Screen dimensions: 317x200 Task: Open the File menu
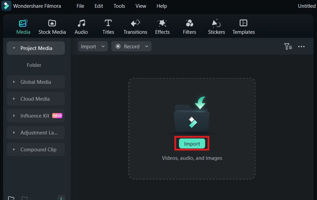point(80,6)
